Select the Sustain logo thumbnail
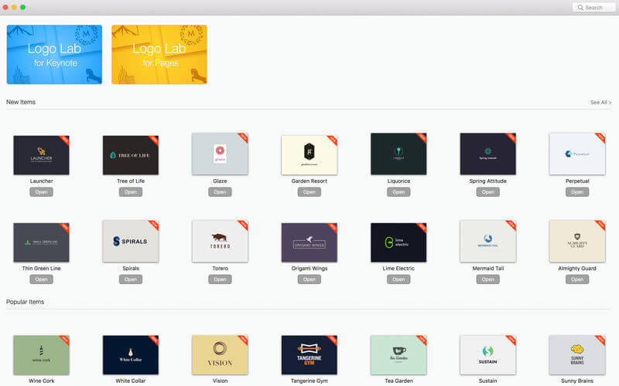Viewport: 619px width, 386px height. click(x=488, y=355)
